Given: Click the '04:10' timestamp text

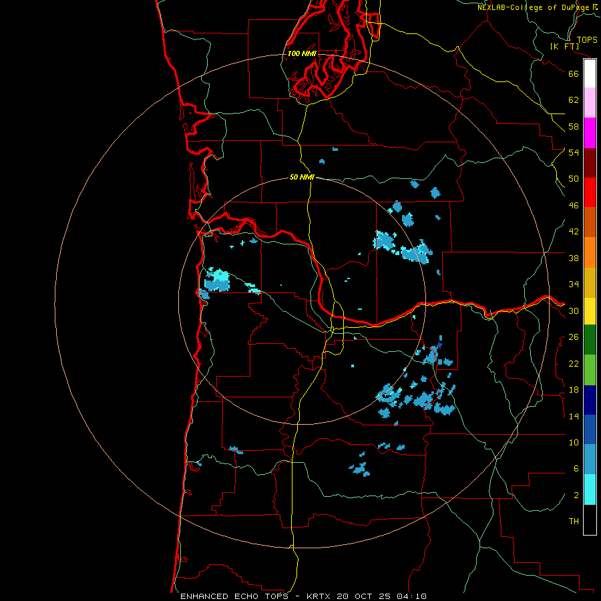Looking at the screenshot, I should coord(411,596).
